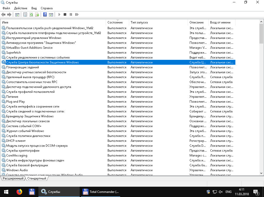Click the Export list toolbar icon
The image size is (264, 197).
tap(37, 14)
